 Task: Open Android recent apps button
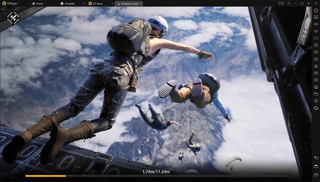point(316,175)
